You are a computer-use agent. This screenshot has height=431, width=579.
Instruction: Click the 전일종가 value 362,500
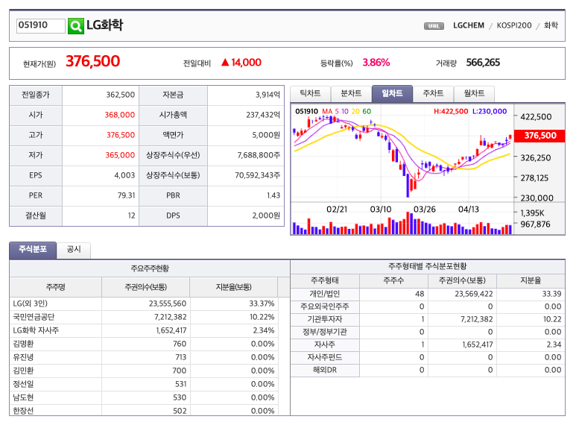point(121,95)
